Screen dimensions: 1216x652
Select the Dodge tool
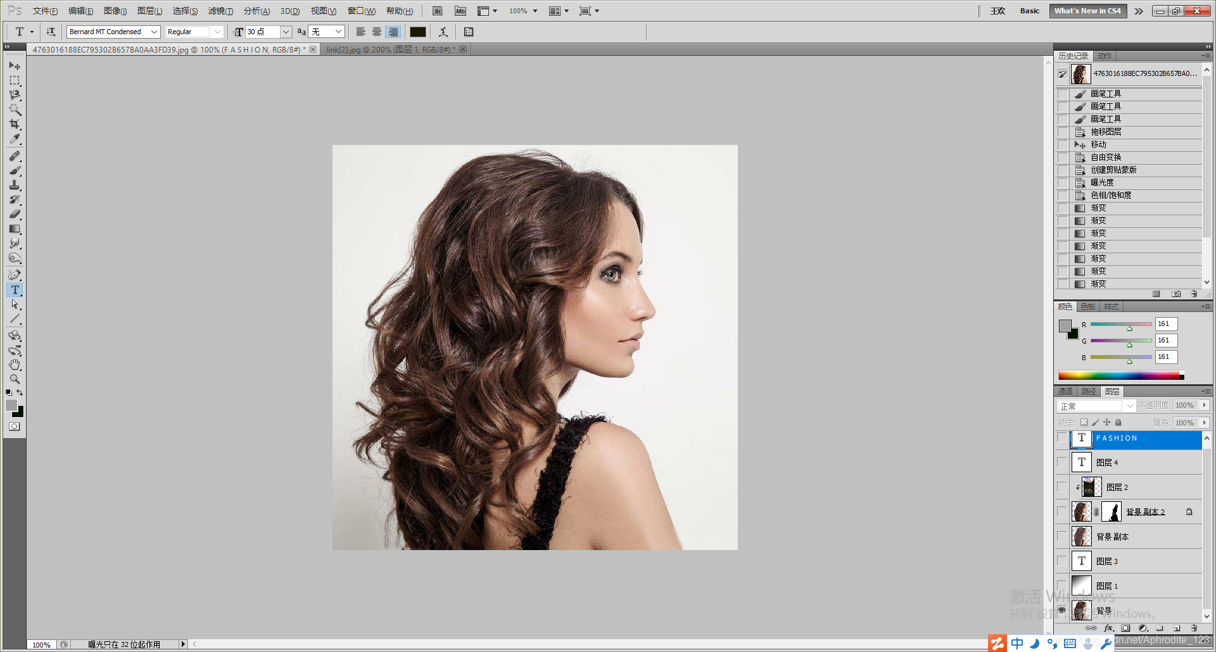click(x=15, y=258)
